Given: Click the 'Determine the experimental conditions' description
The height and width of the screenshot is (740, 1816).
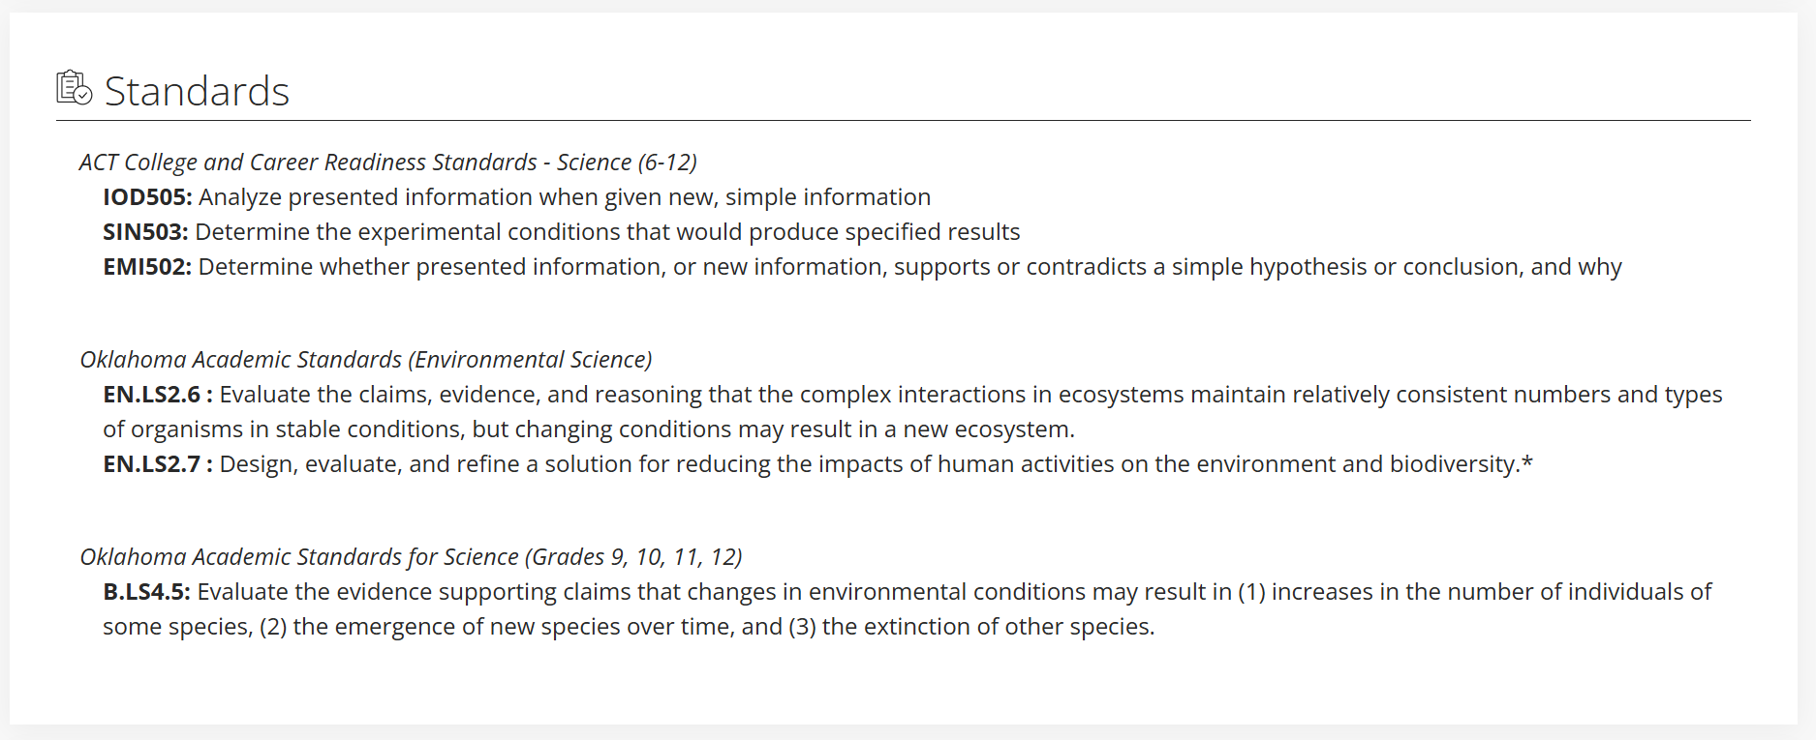Looking at the screenshot, I should point(607,232).
